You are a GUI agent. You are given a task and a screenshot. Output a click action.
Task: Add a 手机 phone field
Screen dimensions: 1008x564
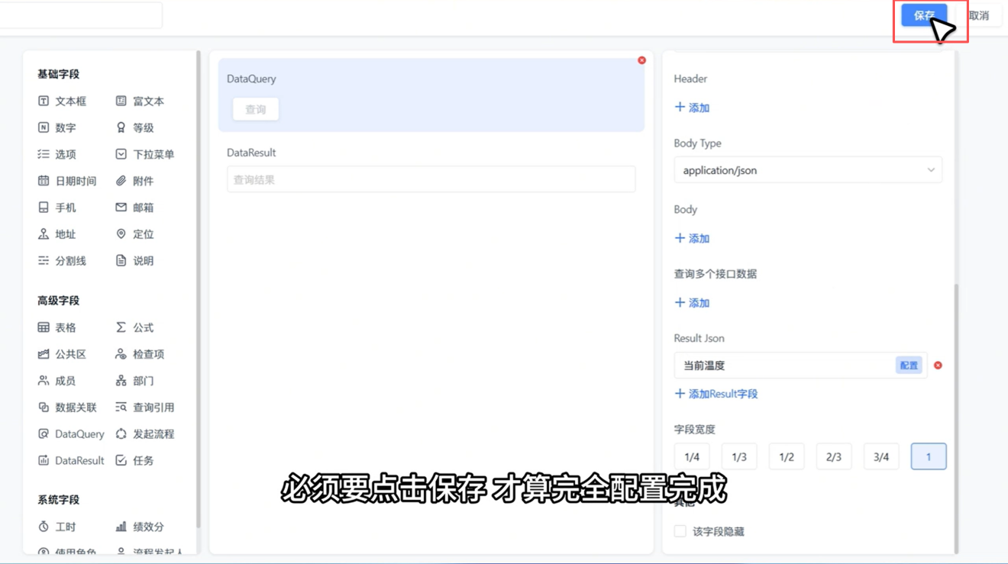tap(57, 208)
